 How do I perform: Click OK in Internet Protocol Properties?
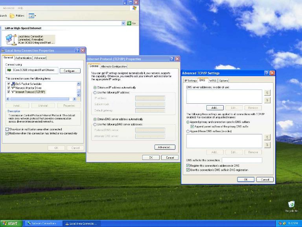pyautogui.click(x=151, y=158)
